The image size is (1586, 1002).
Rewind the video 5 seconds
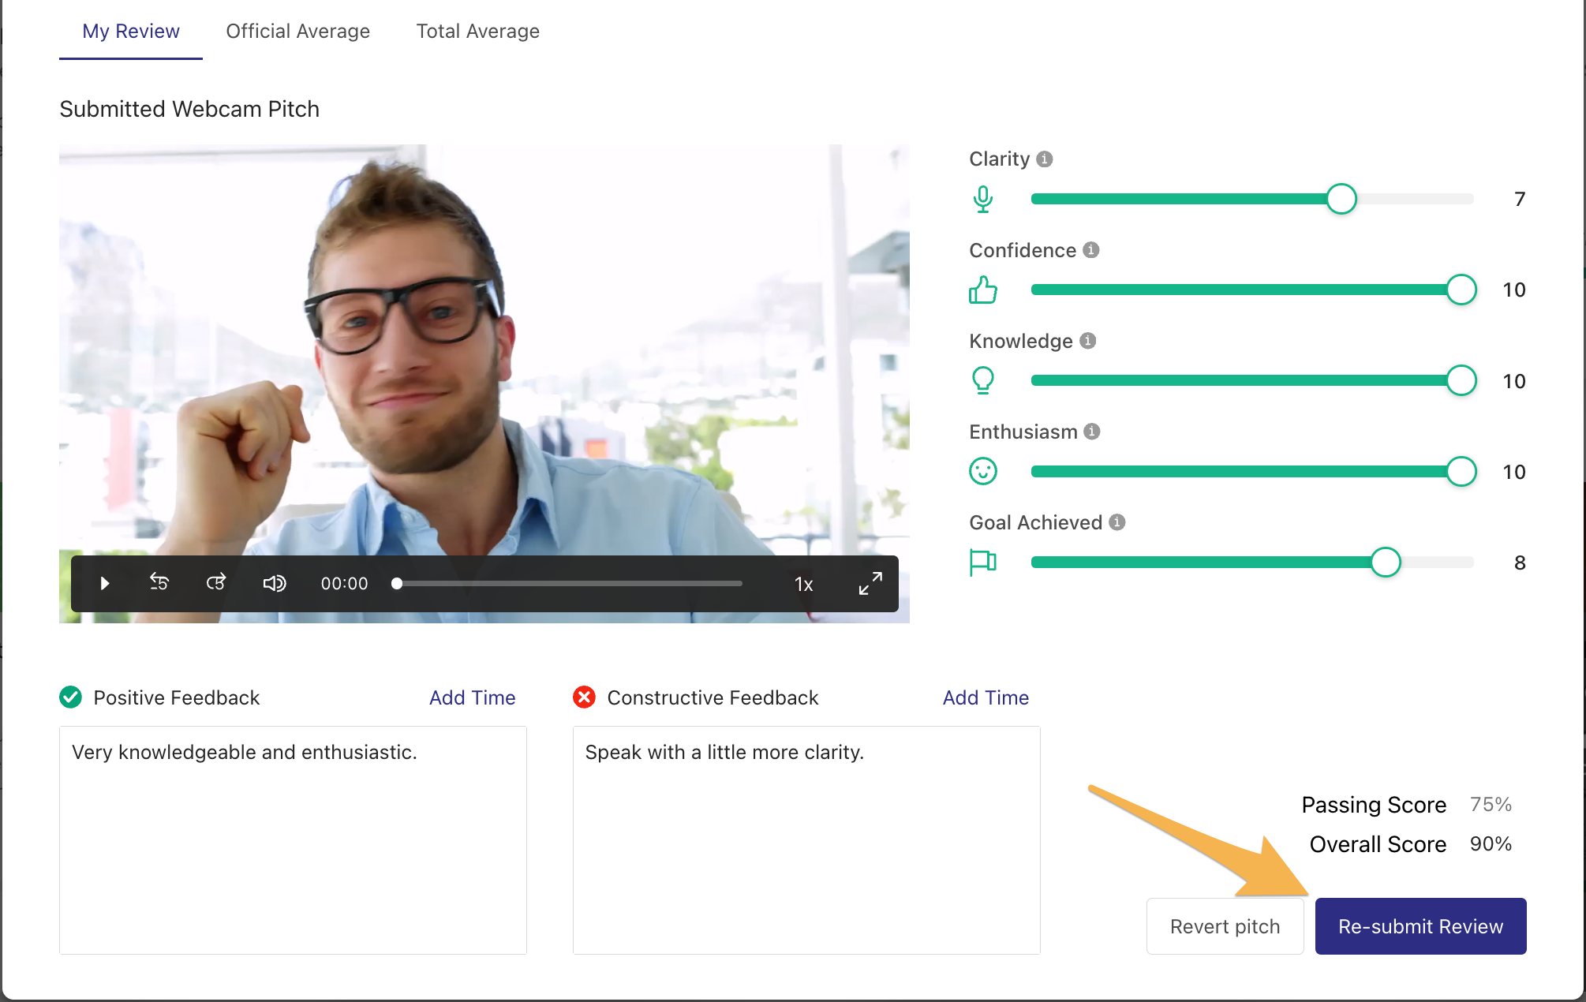coord(159,582)
